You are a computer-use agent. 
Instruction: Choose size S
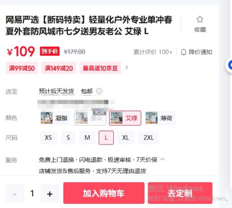(x=68, y=138)
